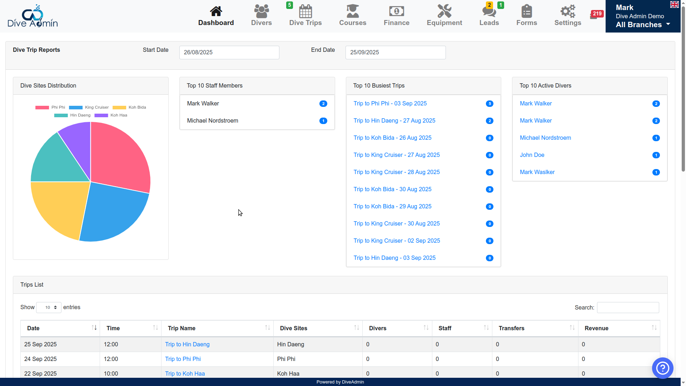Open the Settings gears icon
This screenshot has width=686, height=386.
(x=567, y=11)
